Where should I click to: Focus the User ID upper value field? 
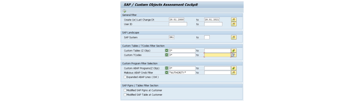[x=213, y=24]
